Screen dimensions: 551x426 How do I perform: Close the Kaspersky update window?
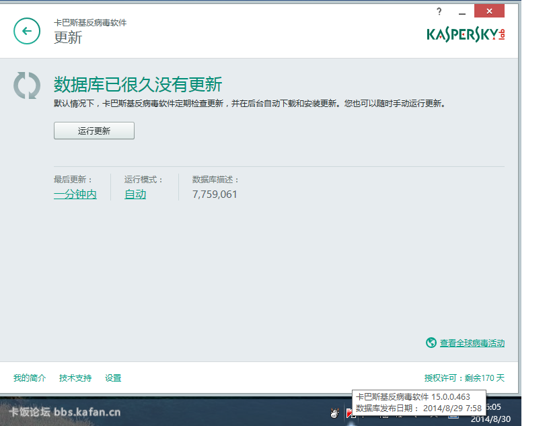tap(489, 11)
